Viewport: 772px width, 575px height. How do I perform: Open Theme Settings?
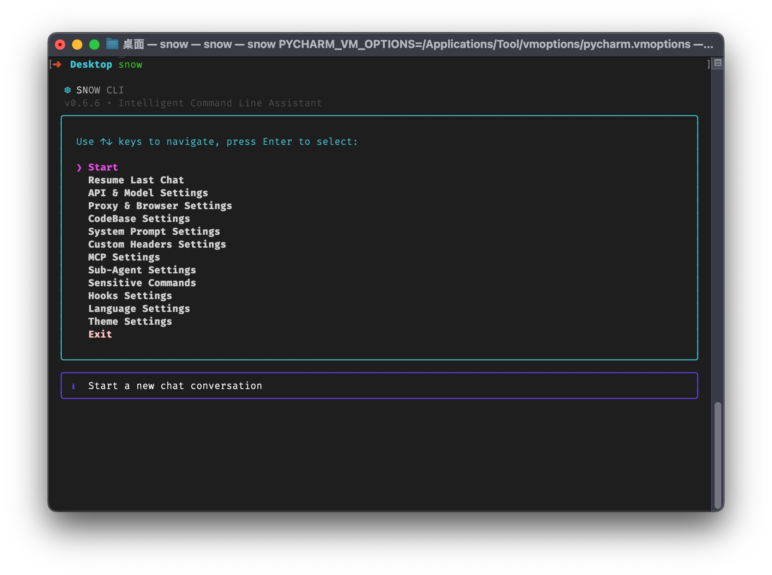(130, 321)
